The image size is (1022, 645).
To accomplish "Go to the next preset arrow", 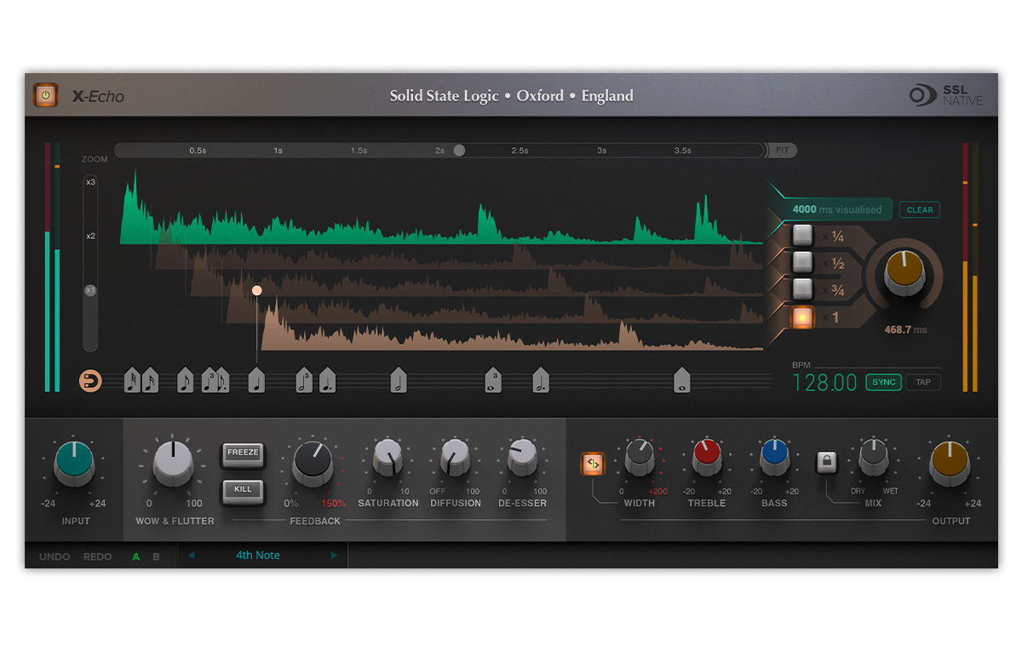I will click(334, 556).
